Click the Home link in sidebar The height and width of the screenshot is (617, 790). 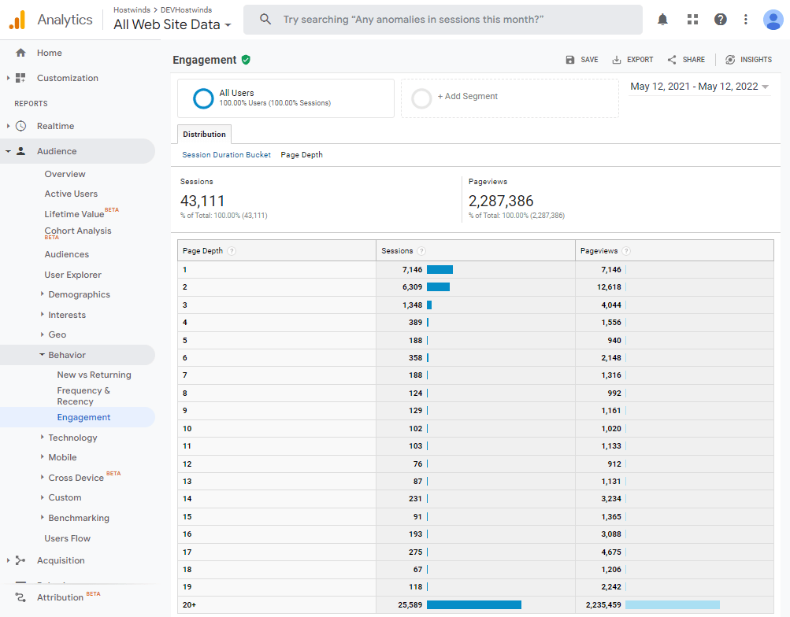click(x=50, y=53)
